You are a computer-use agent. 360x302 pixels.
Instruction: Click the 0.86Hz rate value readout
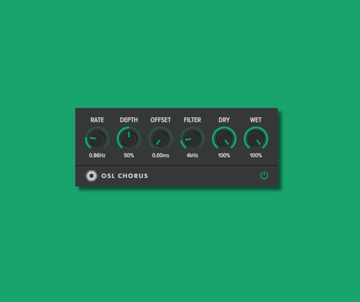coord(97,156)
